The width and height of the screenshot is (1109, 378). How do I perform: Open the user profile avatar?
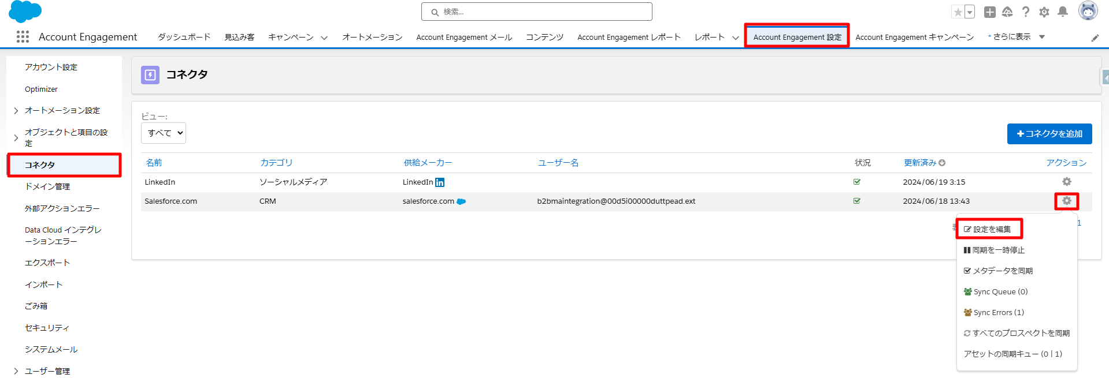[1088, 10]
